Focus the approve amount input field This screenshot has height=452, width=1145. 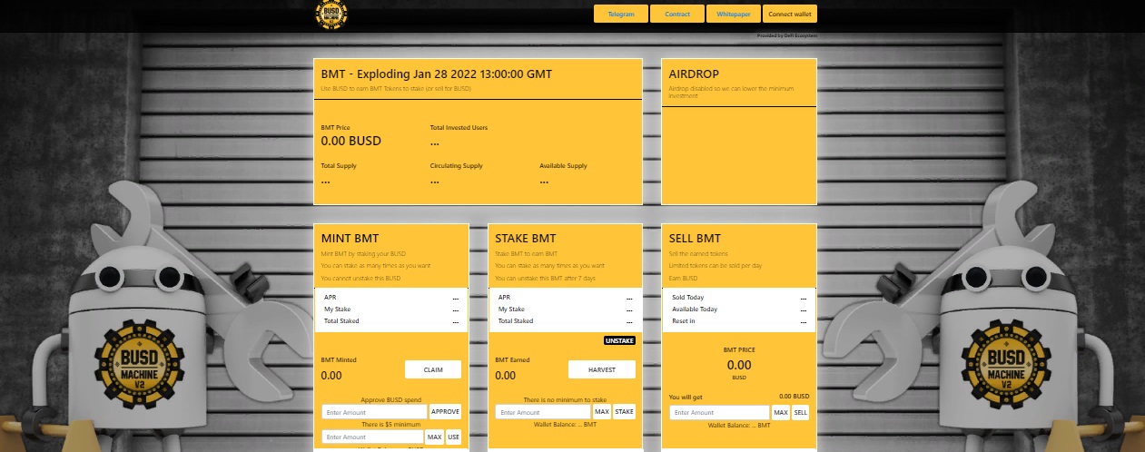[x=374, y=411]
